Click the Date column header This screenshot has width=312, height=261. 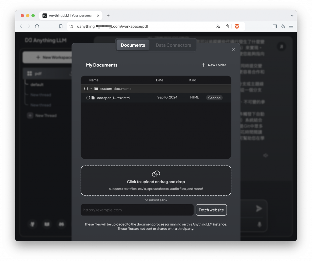159,80
